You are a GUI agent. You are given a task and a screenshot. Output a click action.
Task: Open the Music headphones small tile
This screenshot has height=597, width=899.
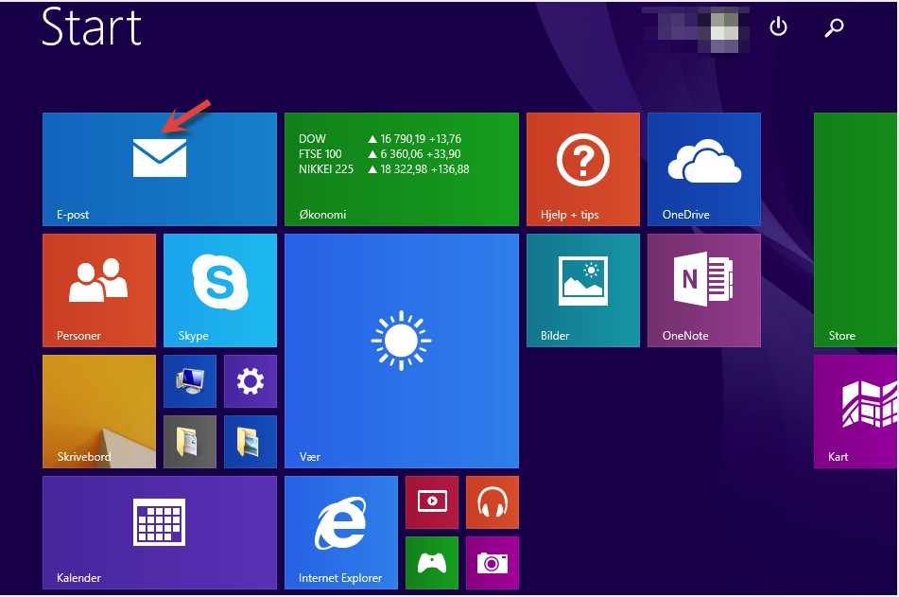(x=493, y=502)
